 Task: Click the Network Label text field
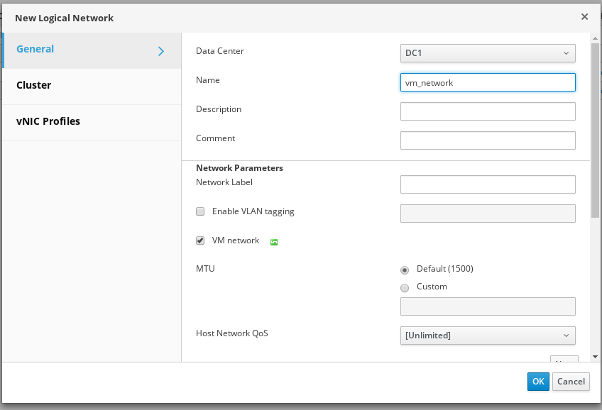pos(487,184)
